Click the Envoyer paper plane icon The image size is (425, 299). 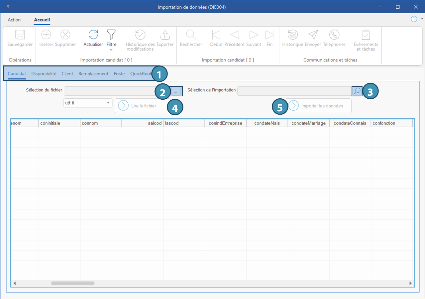(313, 35)
